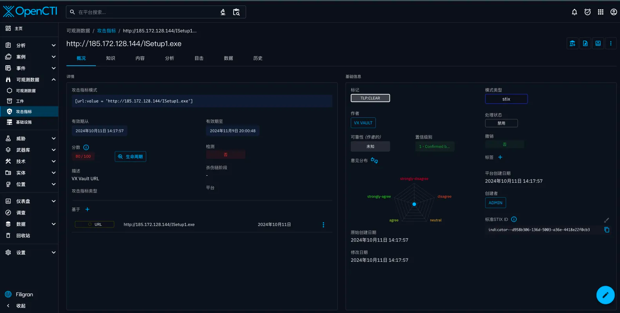Screen dimensions: 620x313
Task: Go to the home page item
Action: coord(29,29)
